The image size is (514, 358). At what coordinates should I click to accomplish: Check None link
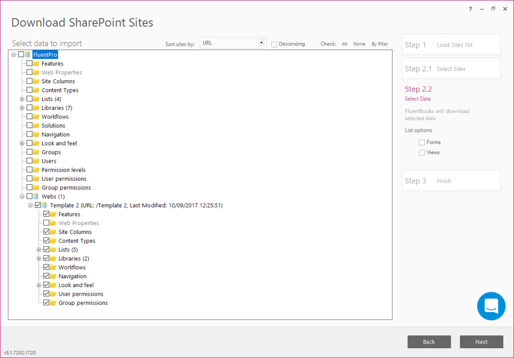pos(359,44)
